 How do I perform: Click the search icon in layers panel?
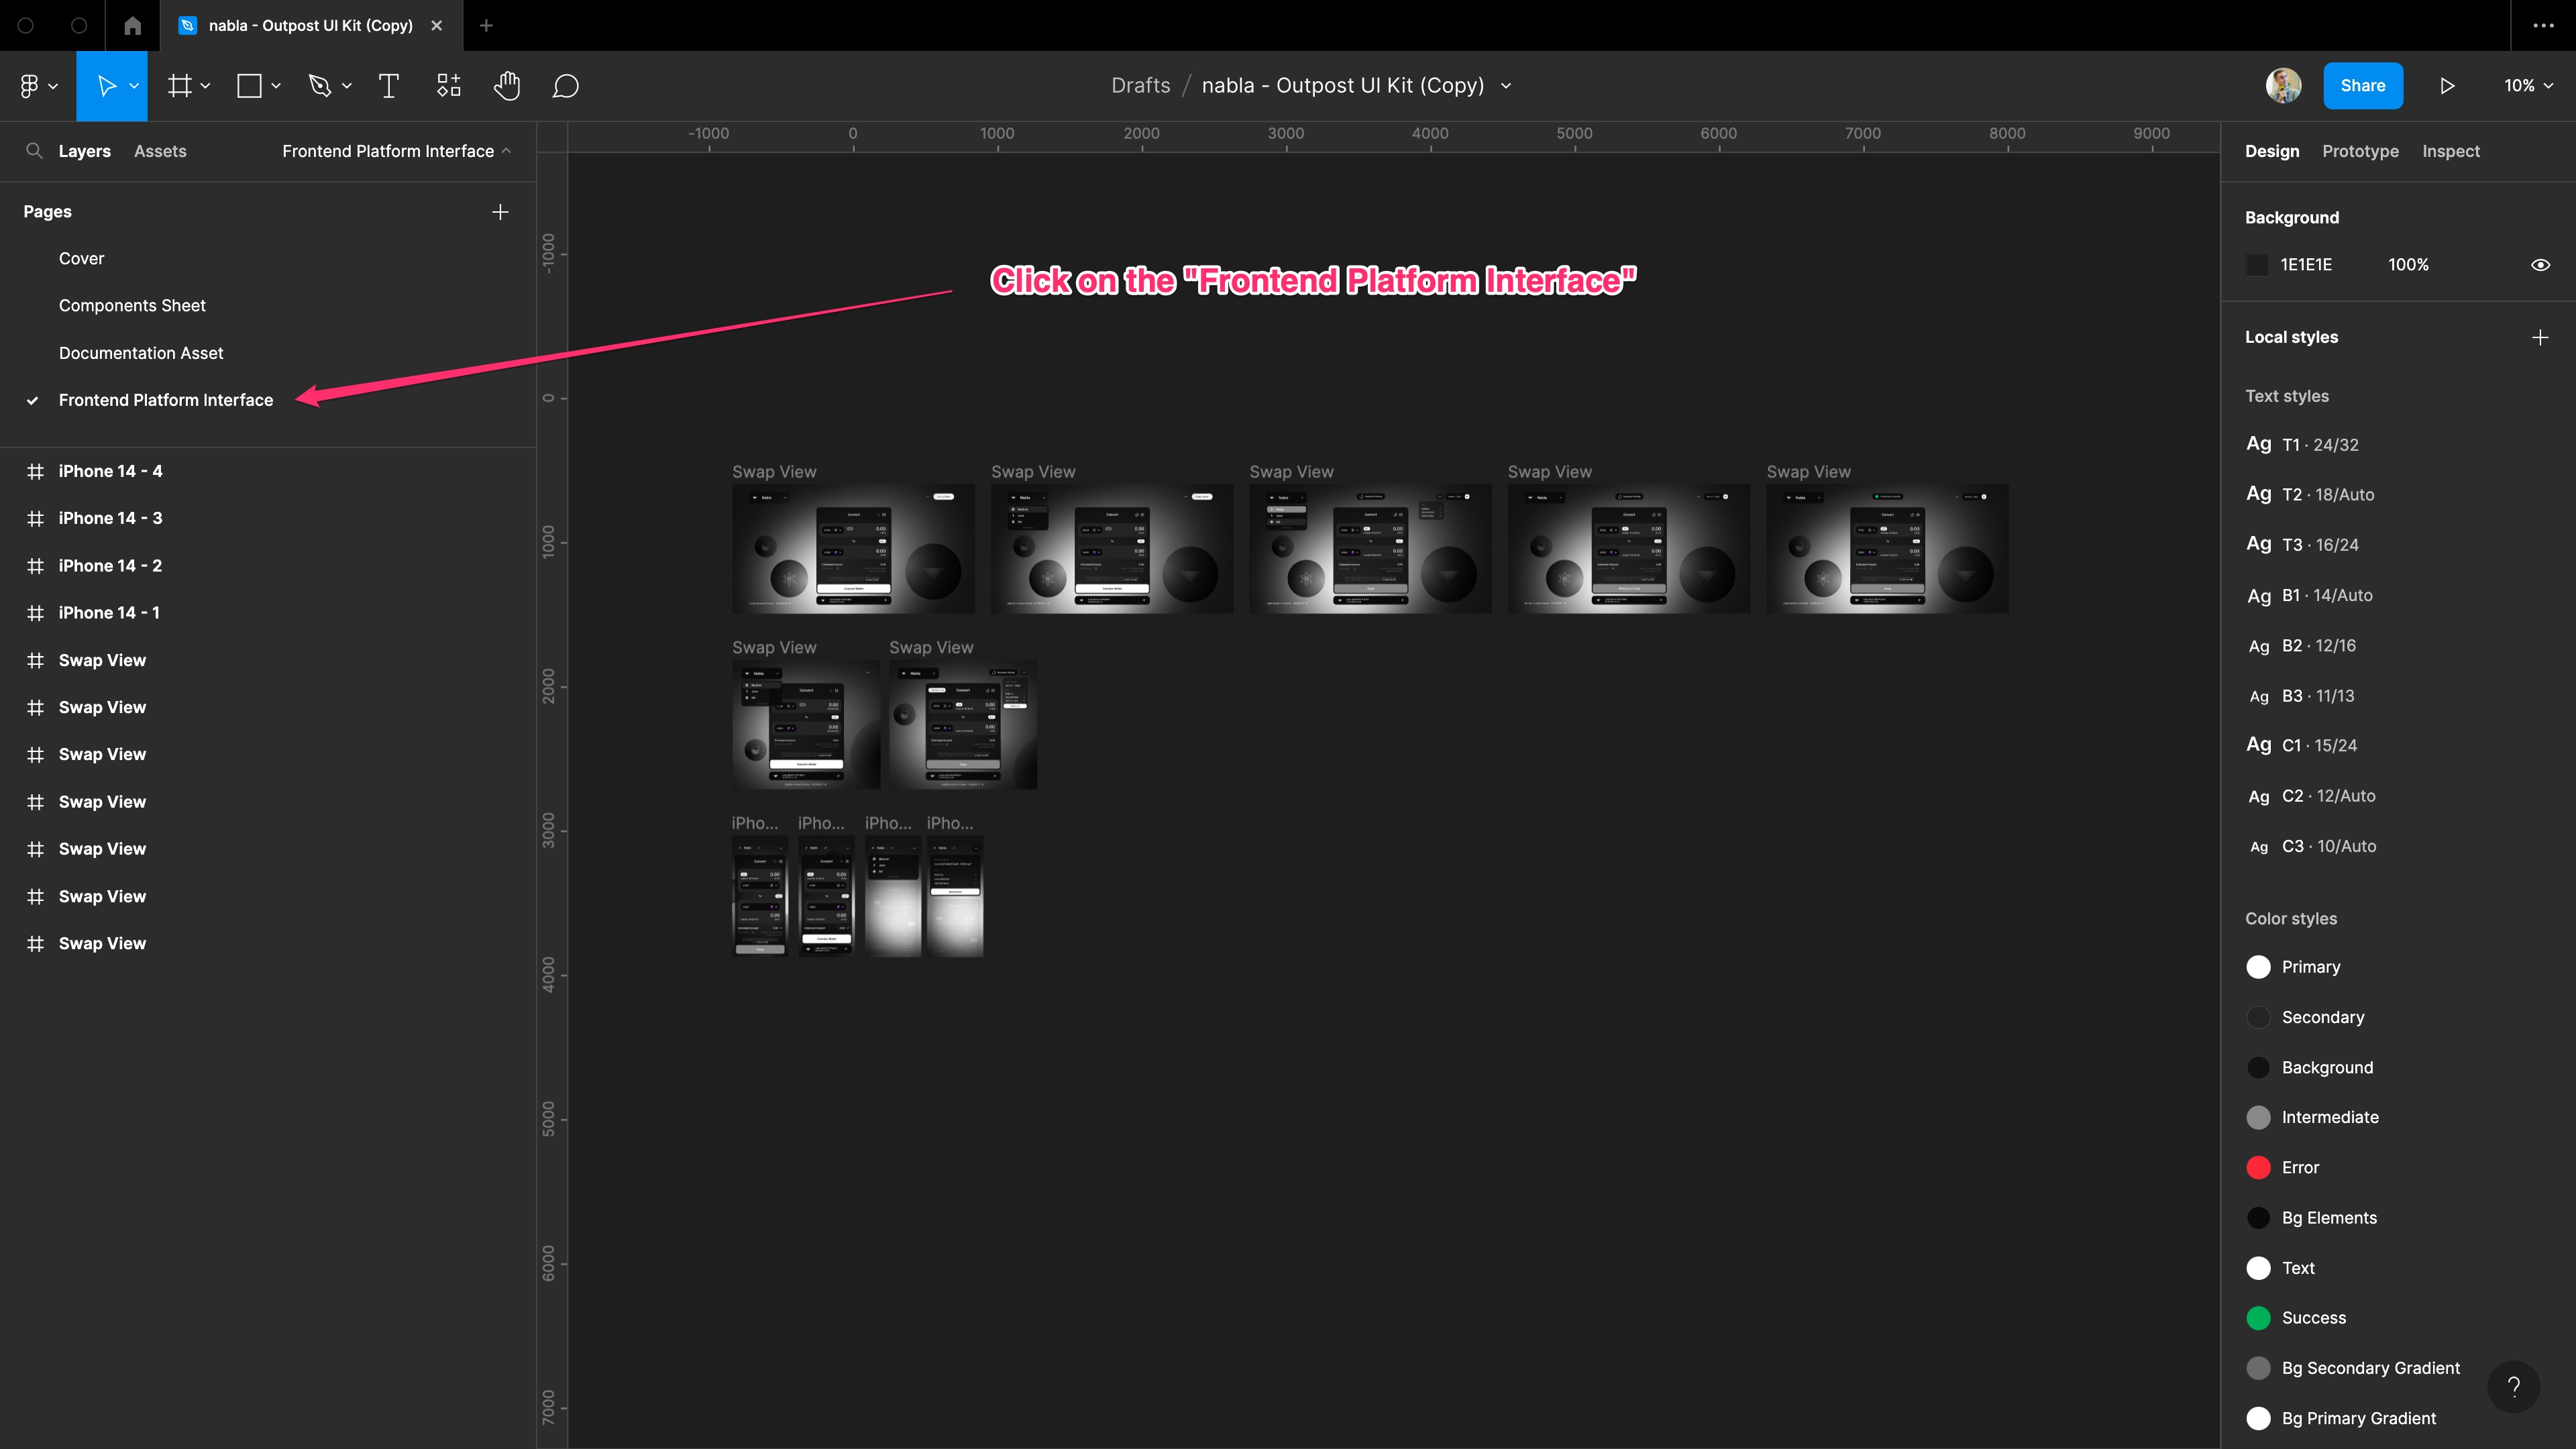click(34, 151)
